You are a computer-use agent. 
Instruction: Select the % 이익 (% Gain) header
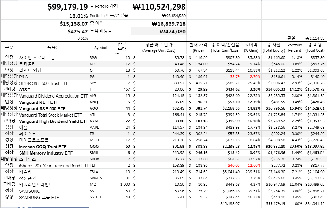pos(251,48)
